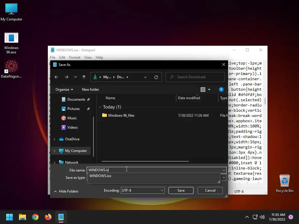Open the network tray icon

pos(255,217)
